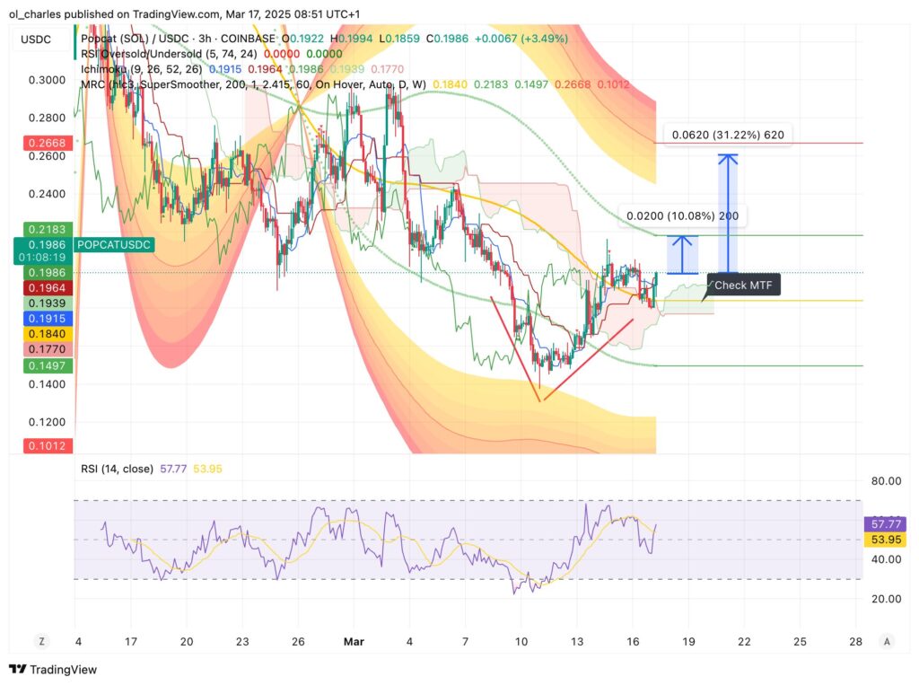Screen dimensions: 919x685
Task: Click the 0.1200 price axis tick
Action: click(48, 422)
